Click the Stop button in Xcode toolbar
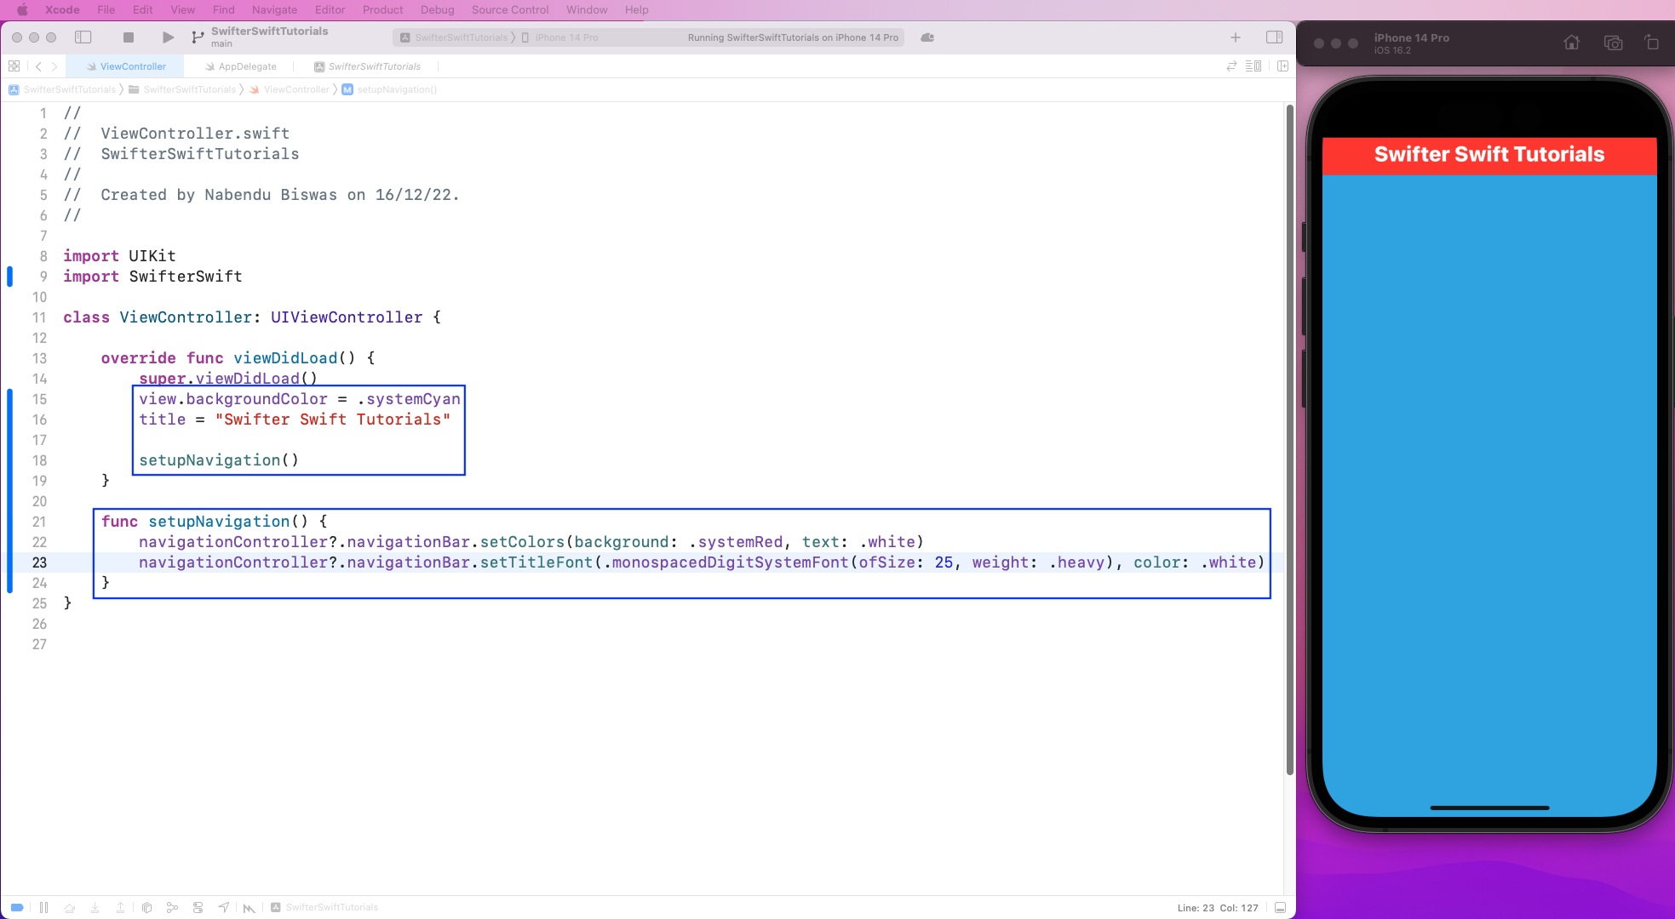The width and height of the screenshot is (1675, 919). [129, 37]
